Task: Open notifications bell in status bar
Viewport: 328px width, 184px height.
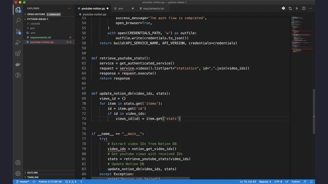Action: (x=311, y=182)
